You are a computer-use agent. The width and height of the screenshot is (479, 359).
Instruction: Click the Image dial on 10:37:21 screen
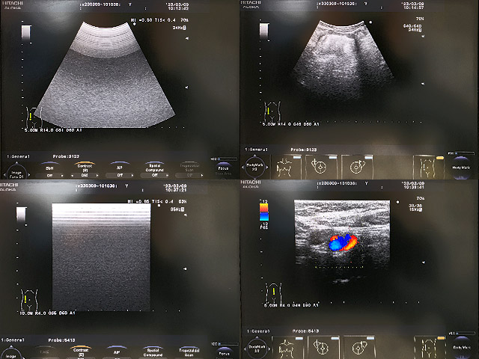(x=11, y=354)
